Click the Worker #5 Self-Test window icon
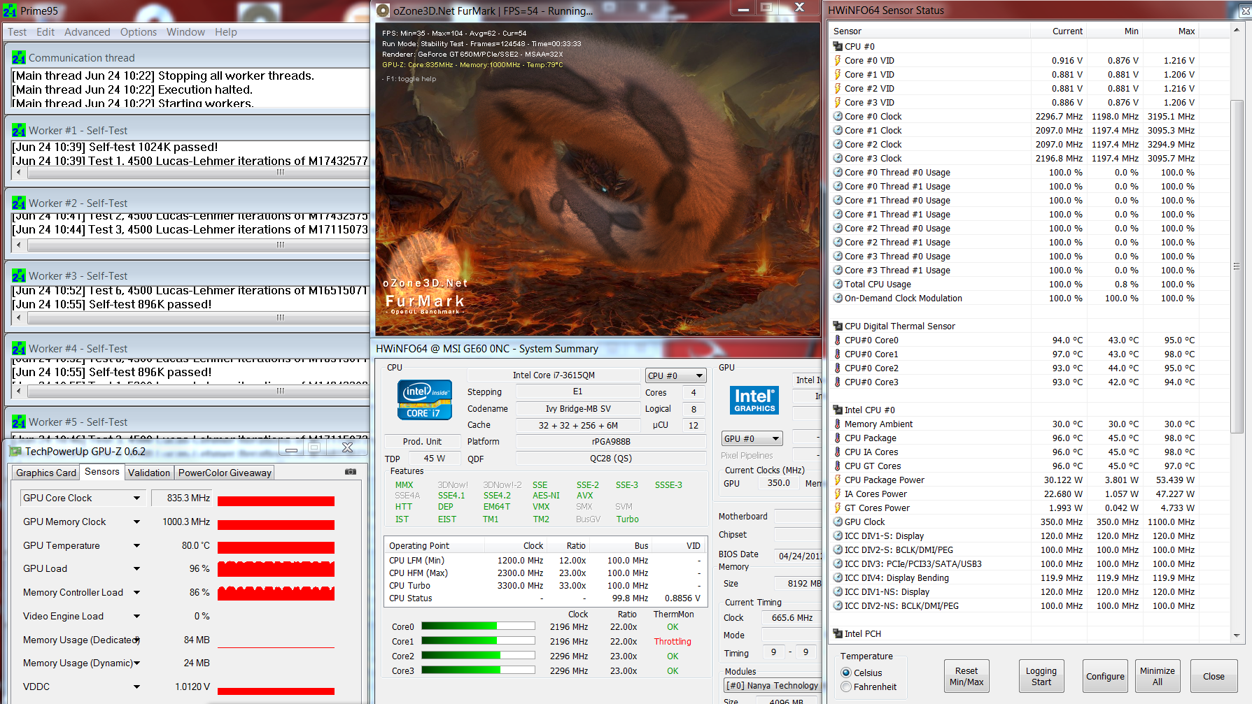 pos(19,422)
